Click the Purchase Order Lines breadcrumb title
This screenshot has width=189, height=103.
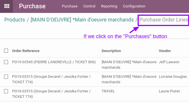pos(163,20)
